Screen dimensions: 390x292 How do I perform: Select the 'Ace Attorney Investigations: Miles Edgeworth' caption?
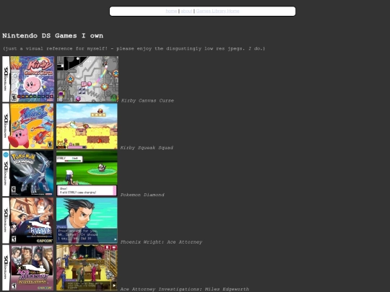point(185,289)
